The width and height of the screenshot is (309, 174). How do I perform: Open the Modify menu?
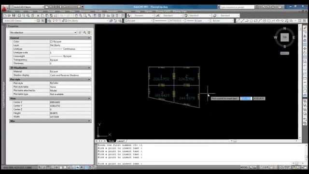(98, 11)
